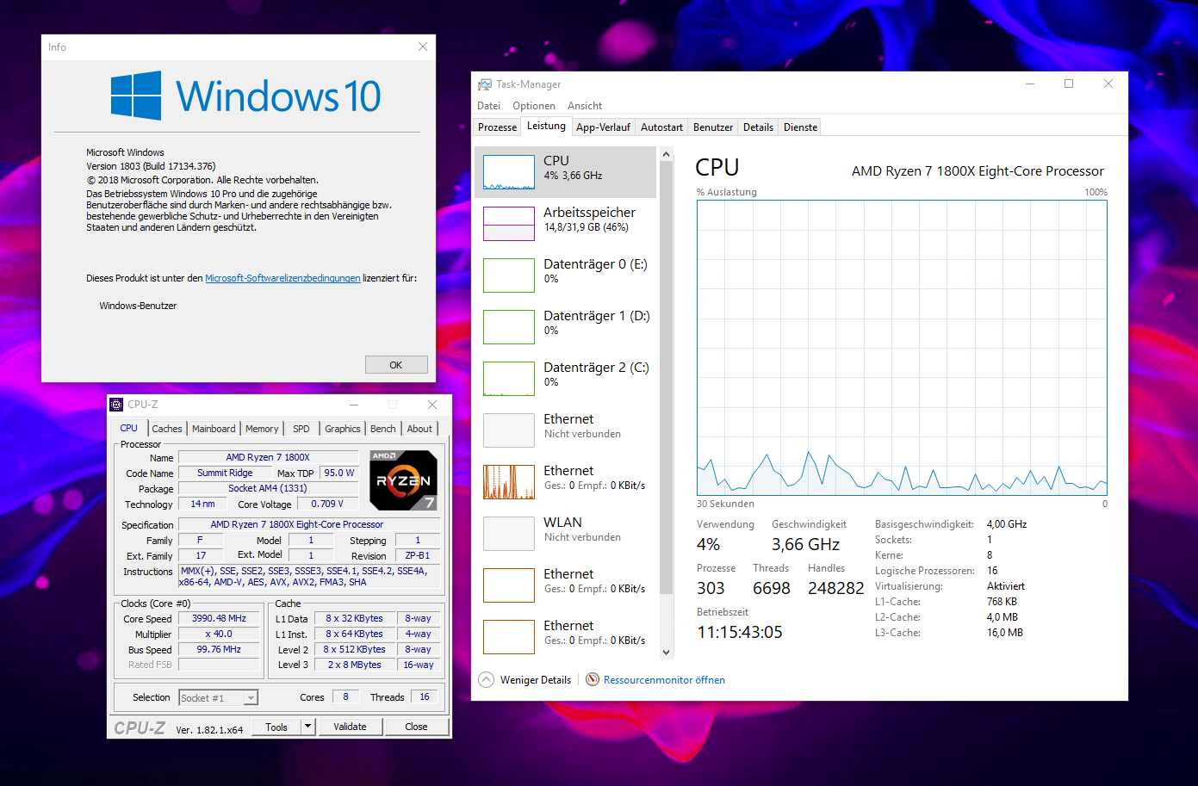Image resolution: width=1198 pixels, height=786 pixels.
Task: Click the Weniger Details chevron icon
Action: click(487, 680)
